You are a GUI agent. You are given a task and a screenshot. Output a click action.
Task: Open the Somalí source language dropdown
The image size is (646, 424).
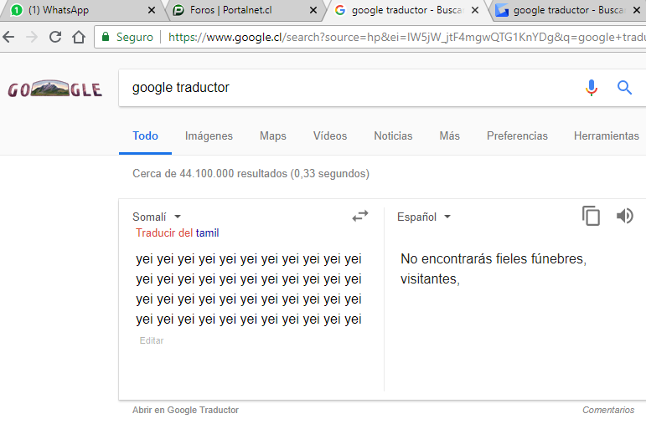[x=157, y=217]
